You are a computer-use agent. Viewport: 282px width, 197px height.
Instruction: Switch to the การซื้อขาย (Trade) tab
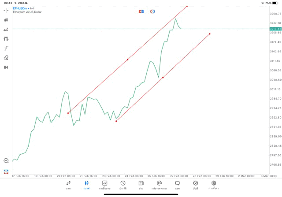[104, 185]
